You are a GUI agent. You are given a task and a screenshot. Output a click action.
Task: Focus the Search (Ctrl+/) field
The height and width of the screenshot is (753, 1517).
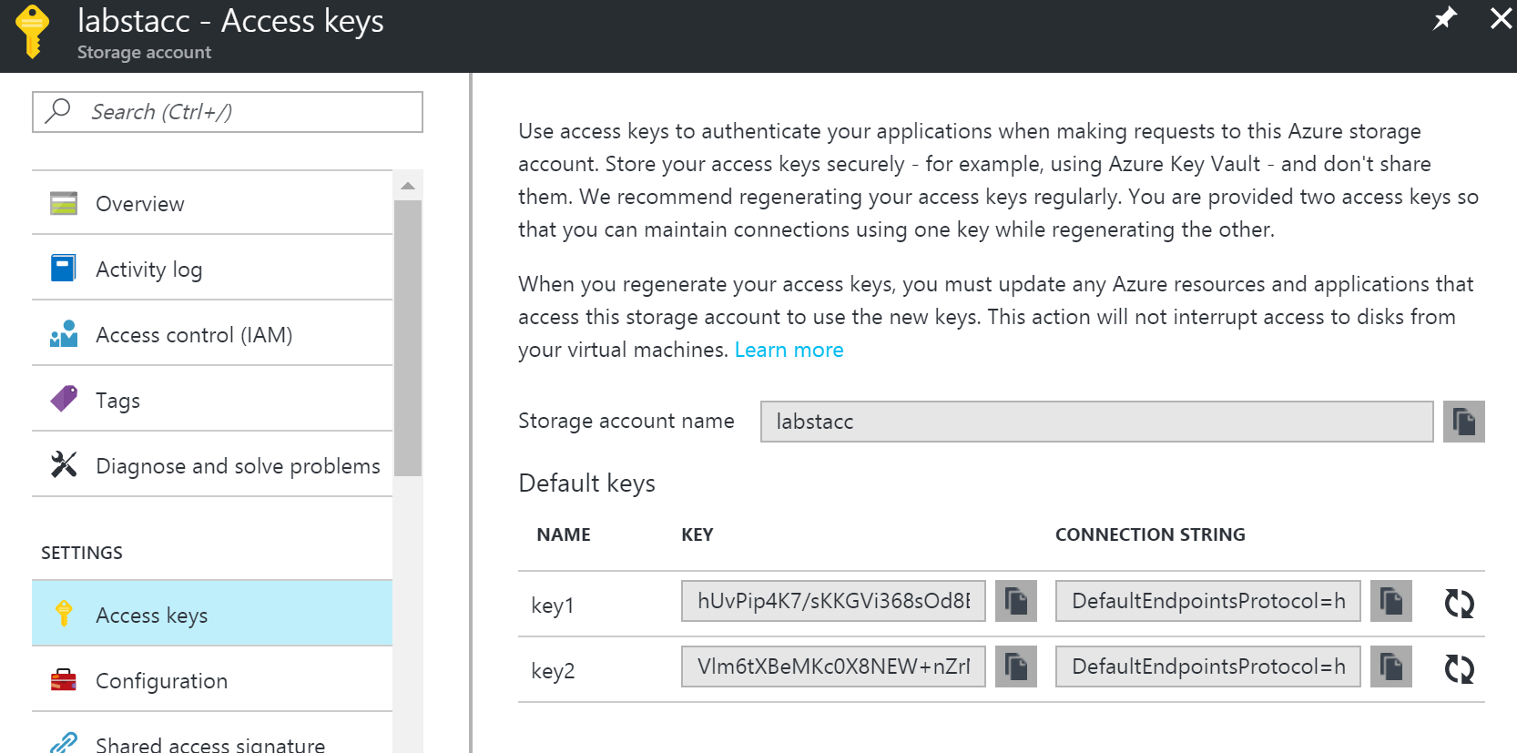click(228, 112)
